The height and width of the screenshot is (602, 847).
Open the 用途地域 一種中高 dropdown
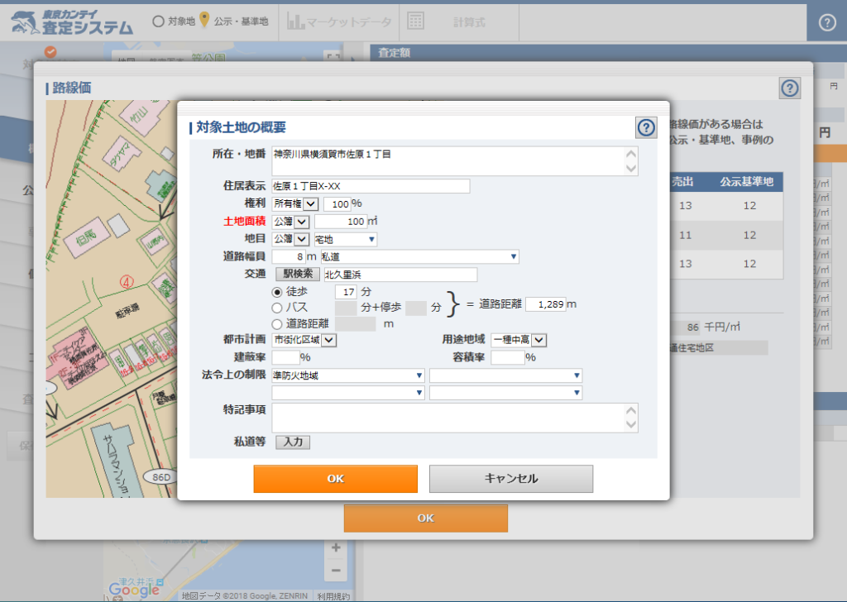(x=519, y=340)
